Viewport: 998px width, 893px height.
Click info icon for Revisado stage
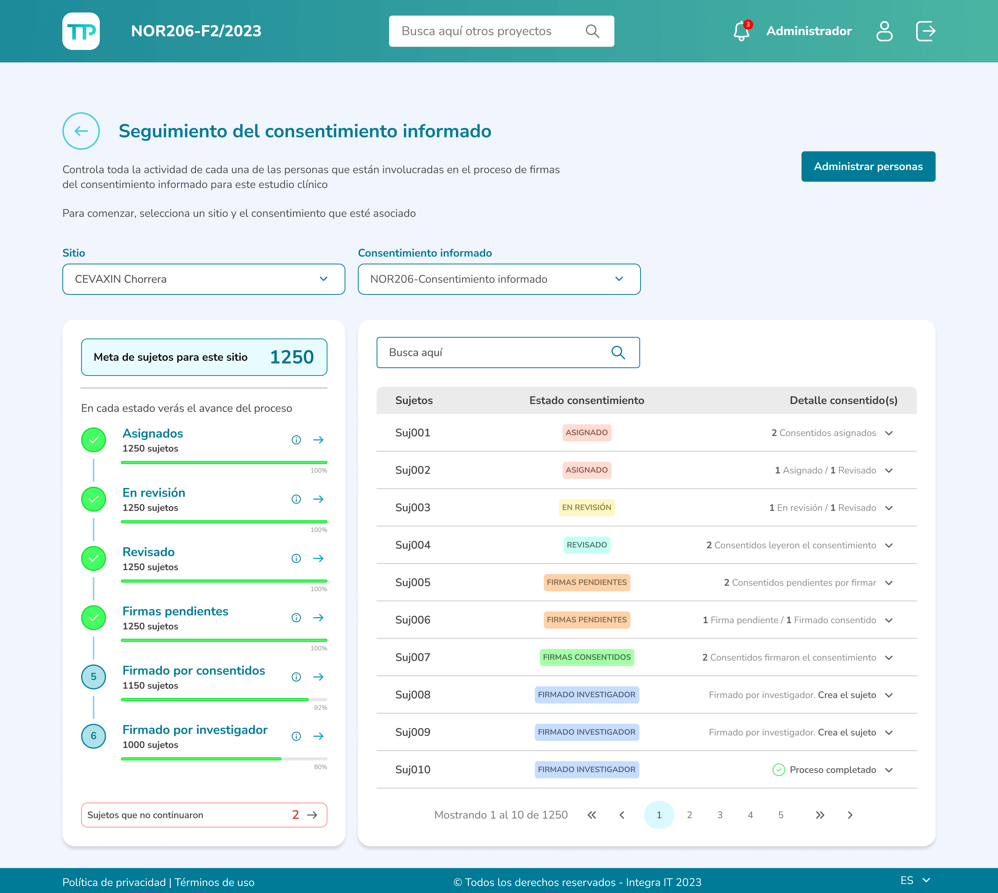296,559
